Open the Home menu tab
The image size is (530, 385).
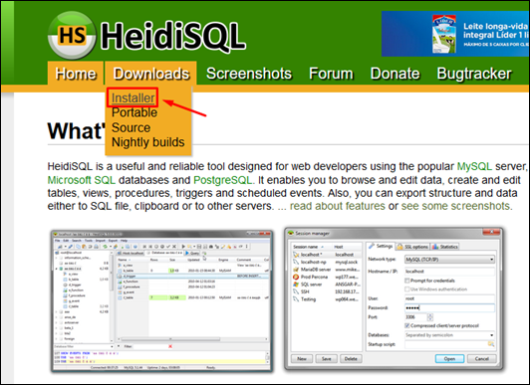76,74
